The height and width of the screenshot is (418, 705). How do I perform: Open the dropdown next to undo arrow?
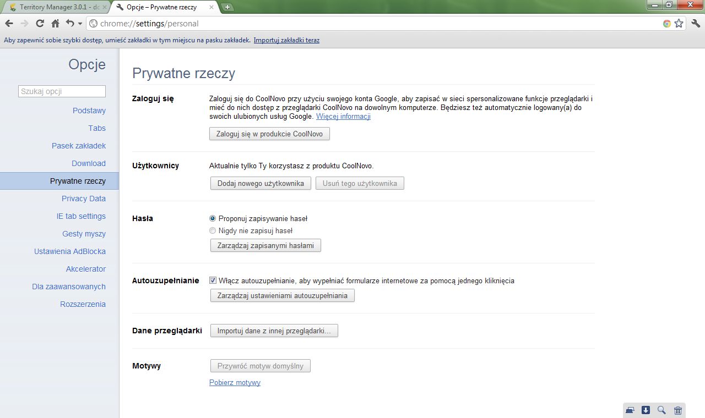(80, 24)
